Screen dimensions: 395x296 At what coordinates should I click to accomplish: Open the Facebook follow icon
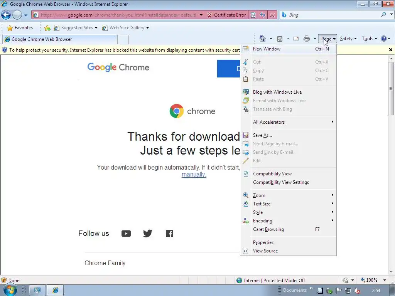pyautogui.click(x=169, y=234)
